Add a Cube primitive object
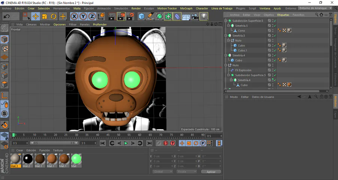 click(x=142, y=16)
